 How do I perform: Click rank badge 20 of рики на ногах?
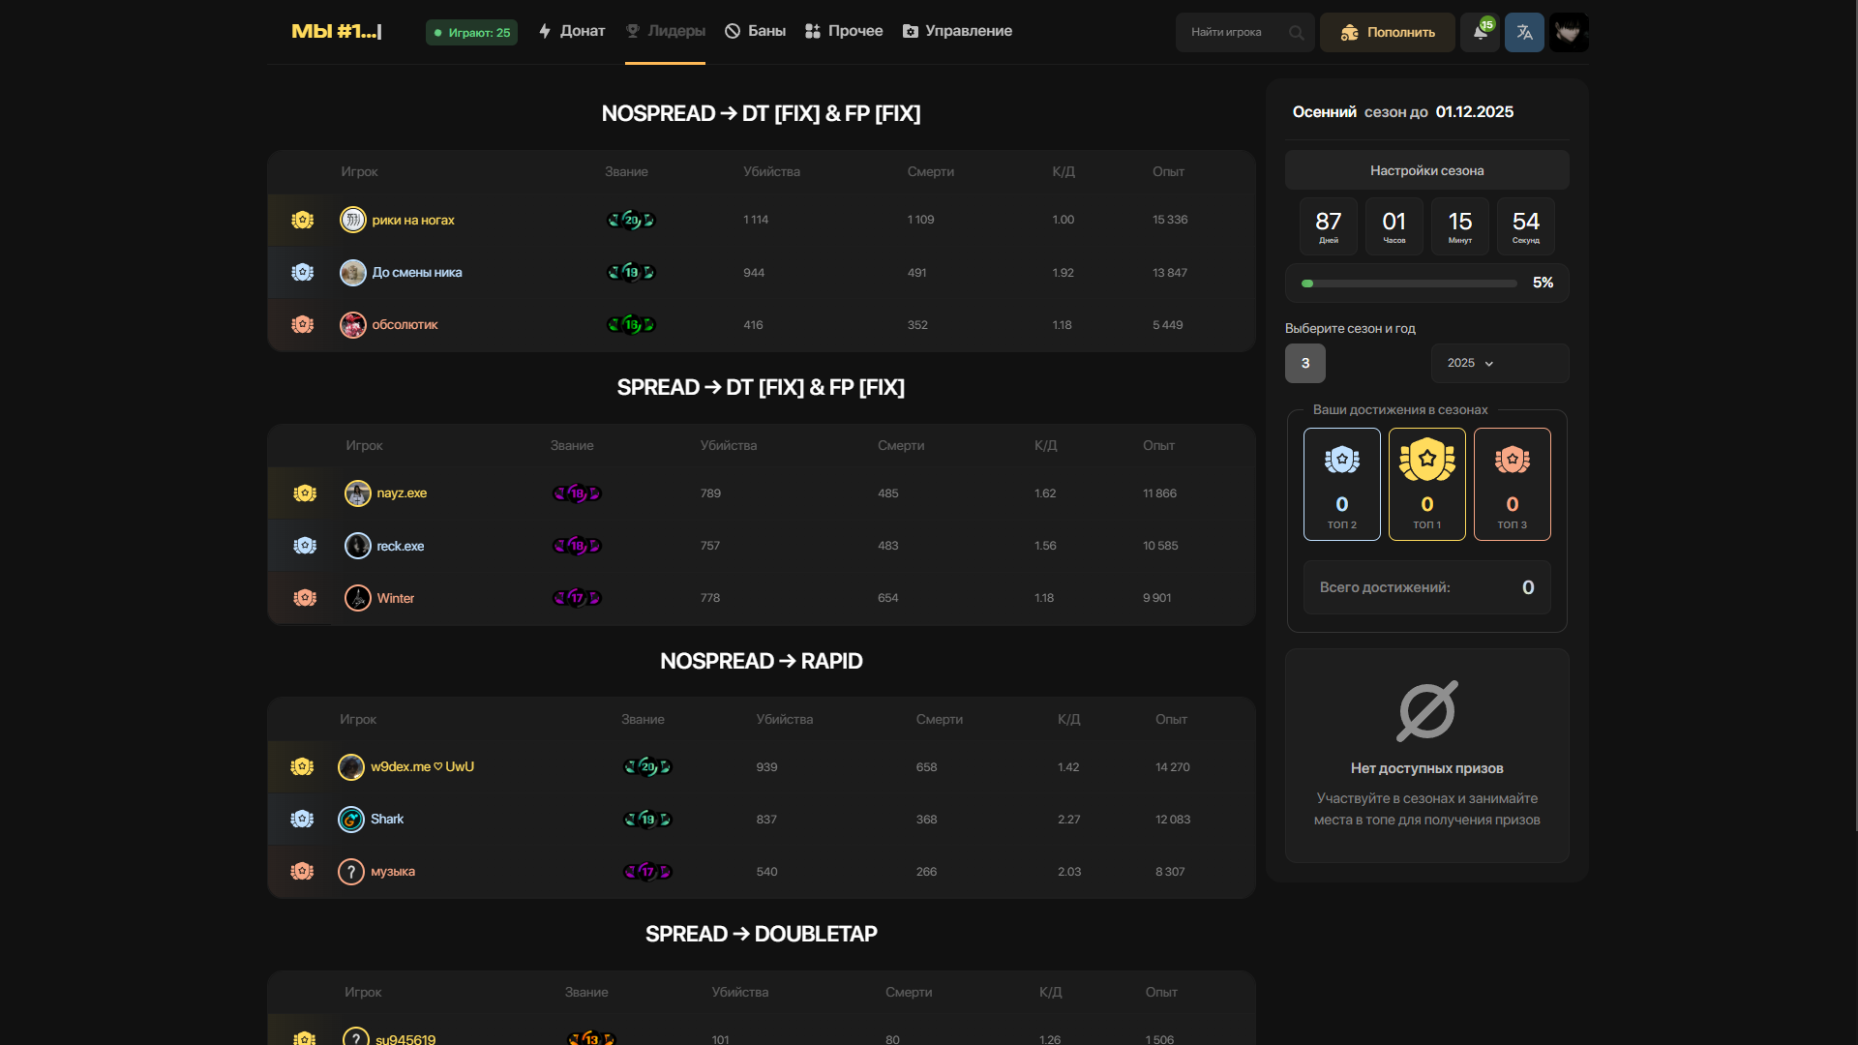(x=632, y=220)
